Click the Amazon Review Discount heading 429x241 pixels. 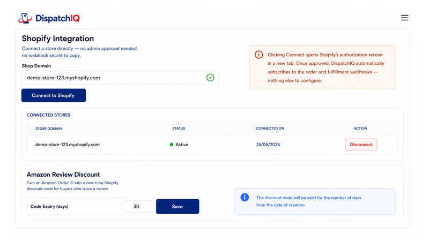[63, 175]
